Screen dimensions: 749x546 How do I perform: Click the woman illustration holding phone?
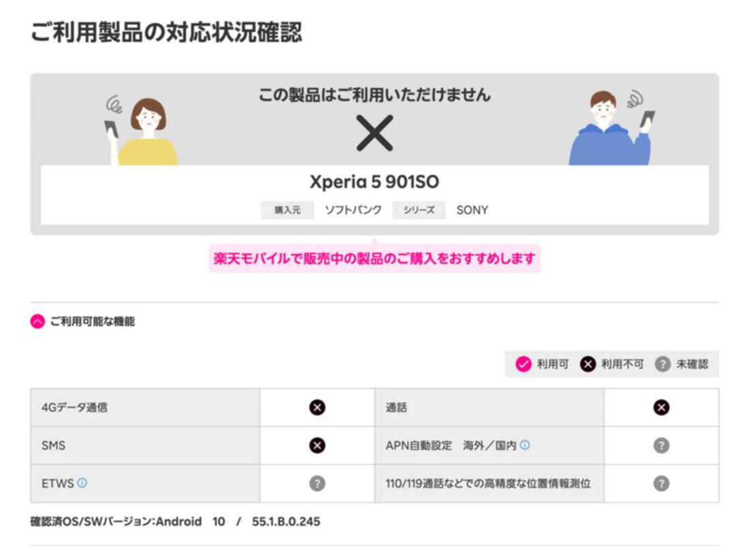(142, 130)
